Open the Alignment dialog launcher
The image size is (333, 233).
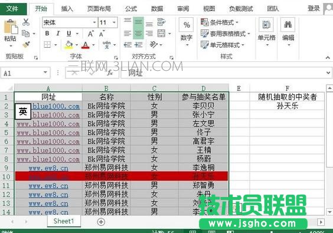coord(171,57)
